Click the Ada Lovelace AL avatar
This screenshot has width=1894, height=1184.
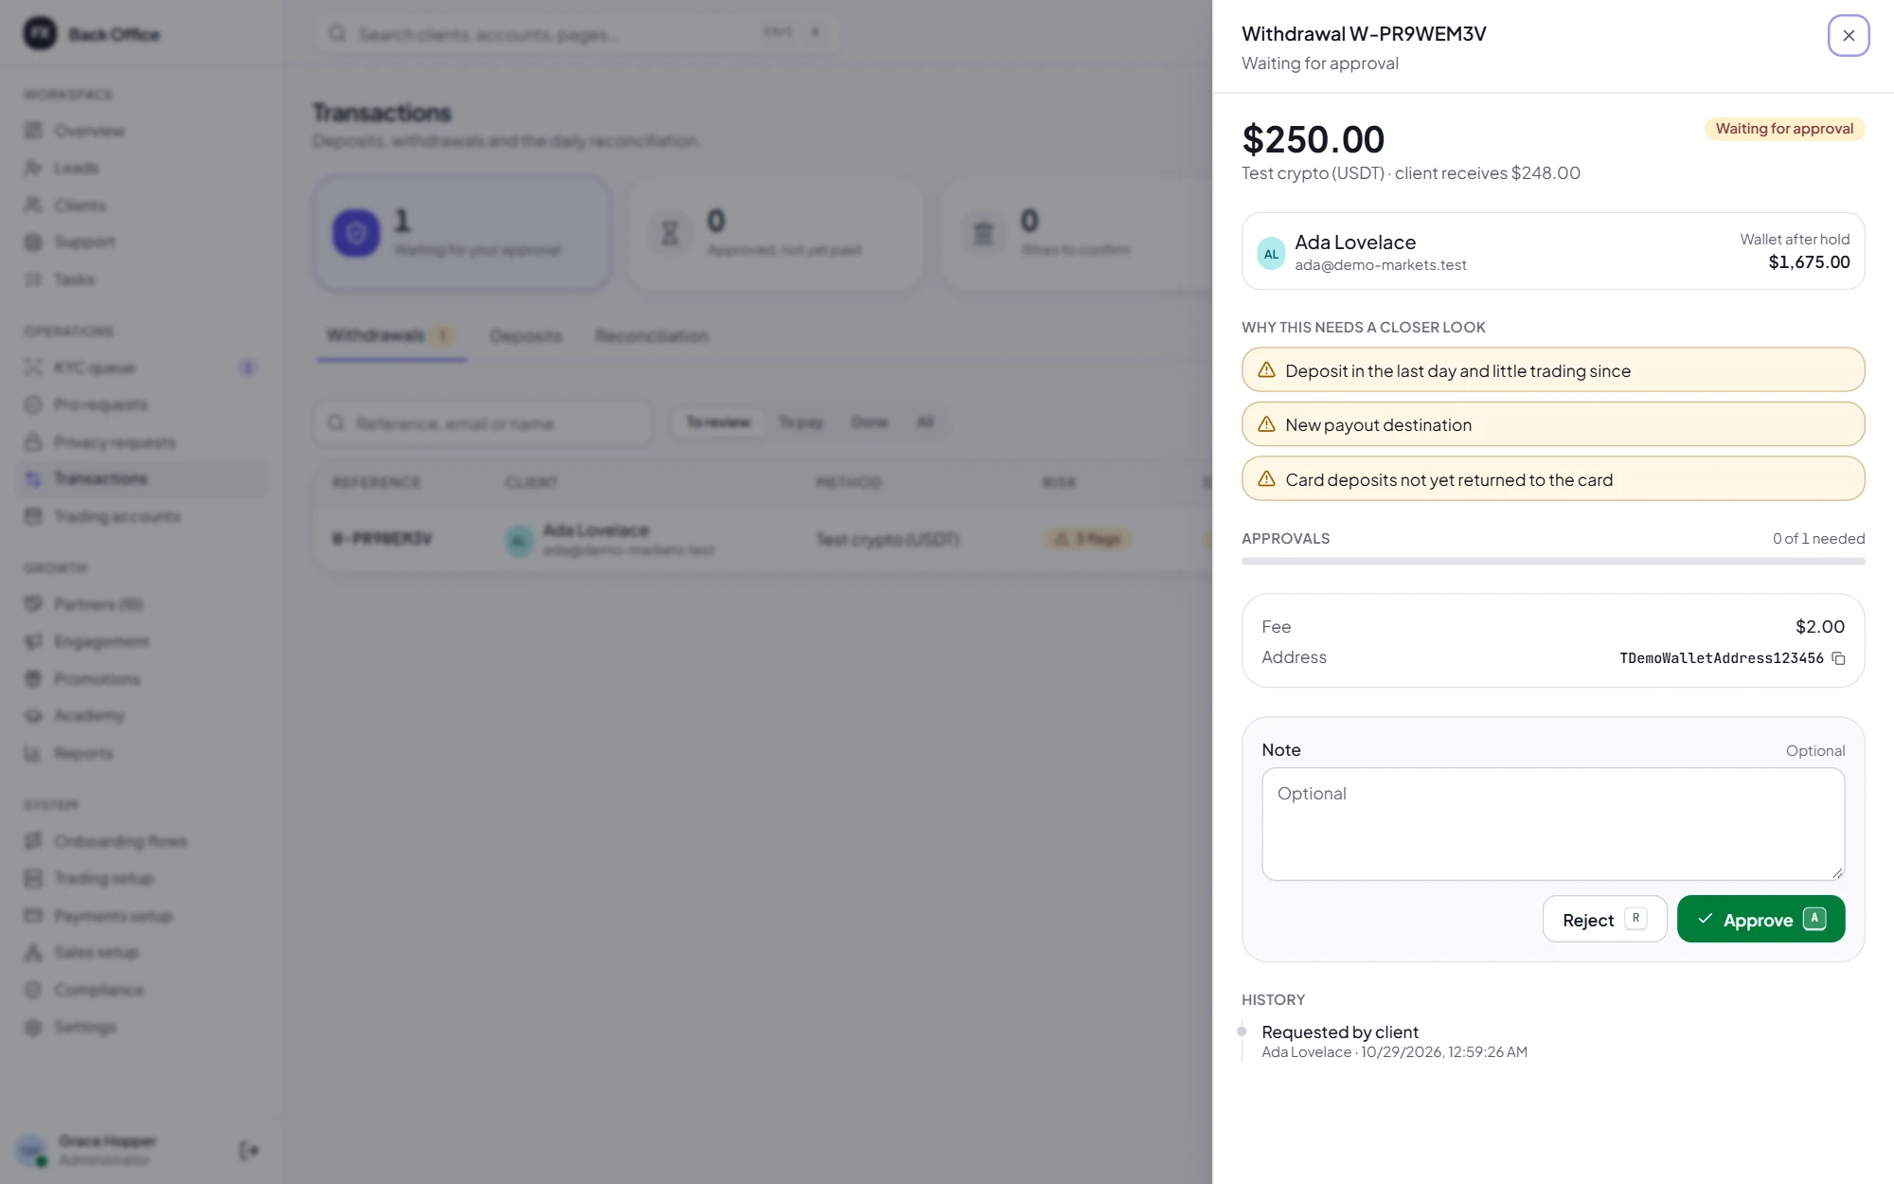click(1271, 254)
